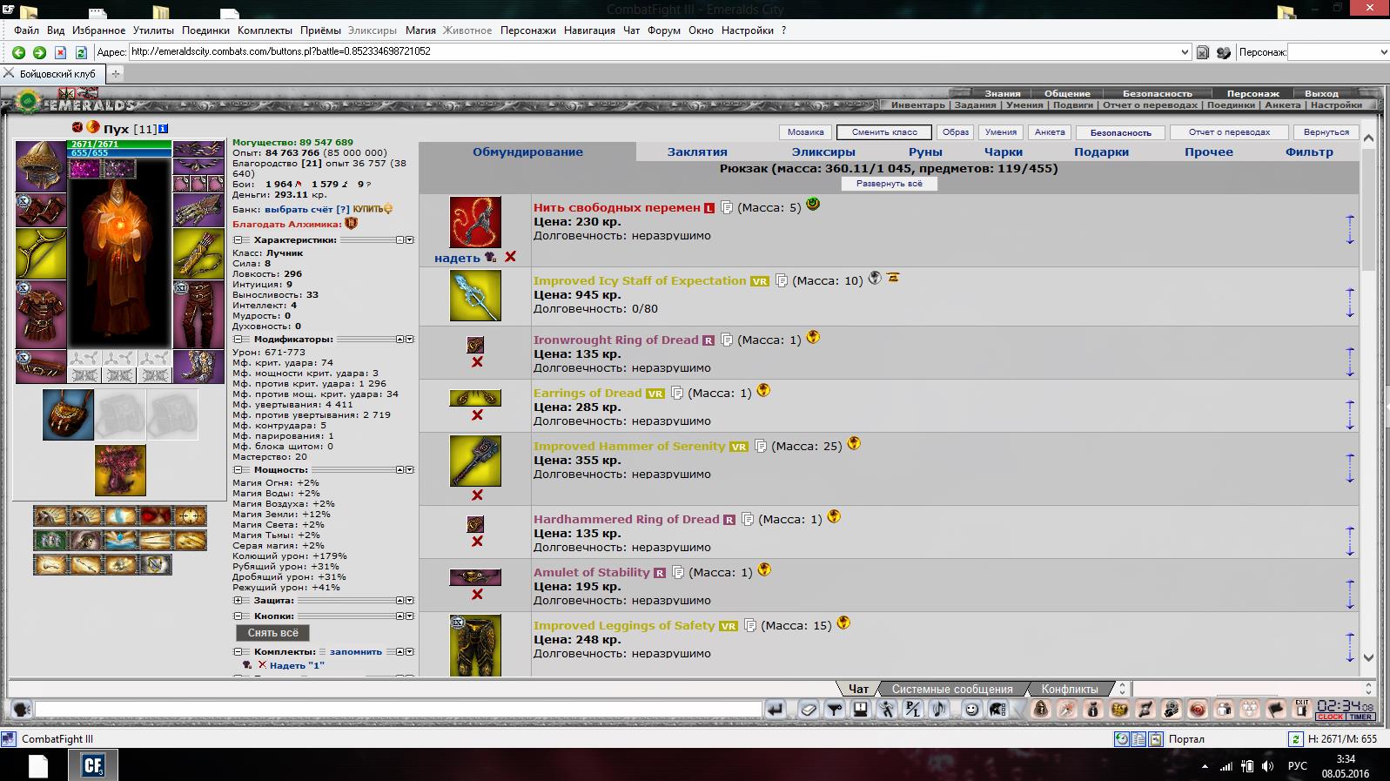Open the Фильтр tab

coord(1309,151)
